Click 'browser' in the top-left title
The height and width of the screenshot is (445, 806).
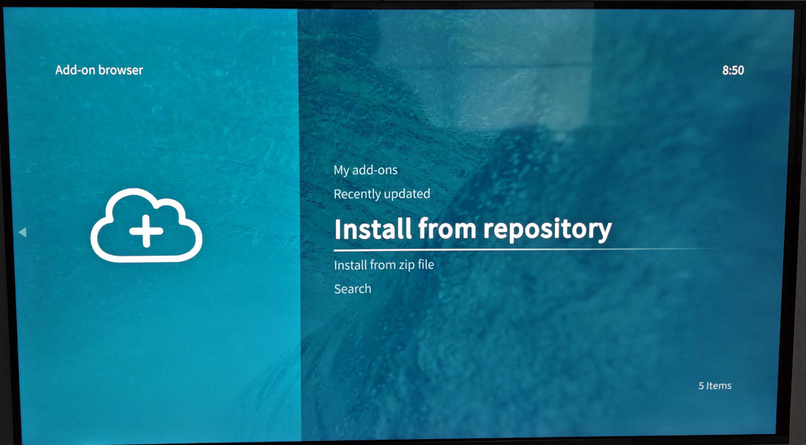point(122,70)
